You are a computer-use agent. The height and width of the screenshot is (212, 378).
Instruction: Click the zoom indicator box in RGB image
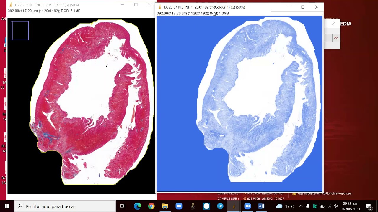(20, 31)
